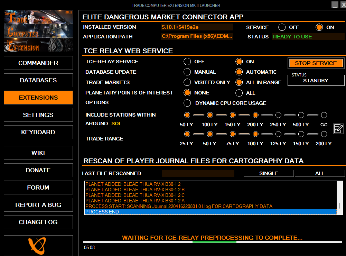This screenshot has width=346, height=256.
Task: Set Database Update to Automatic
Action: click(239, 72)
